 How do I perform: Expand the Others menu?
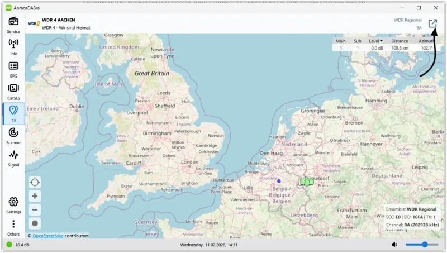(x=13, y=227)
